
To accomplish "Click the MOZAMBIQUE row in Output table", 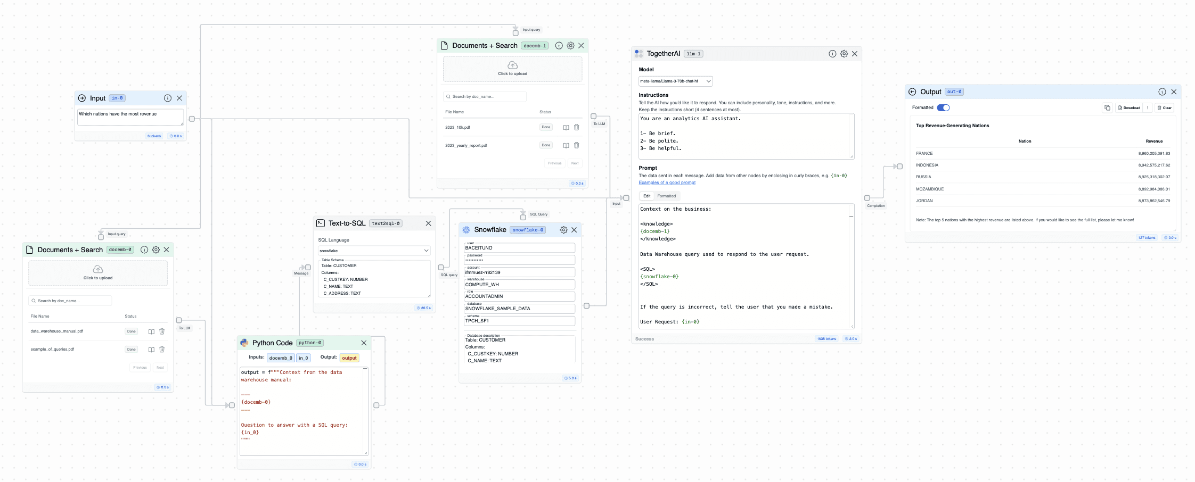I will pyautogui.click(x=1043, y=189).
